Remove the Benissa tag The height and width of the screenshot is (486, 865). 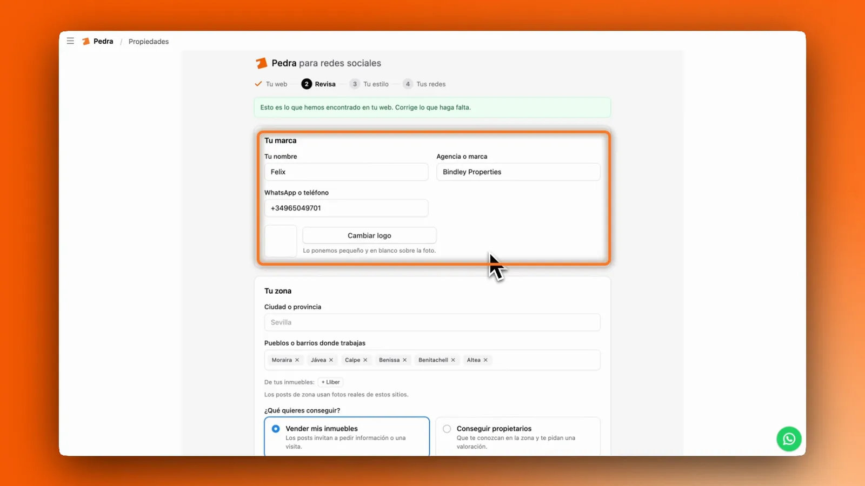tap(404, 360)
